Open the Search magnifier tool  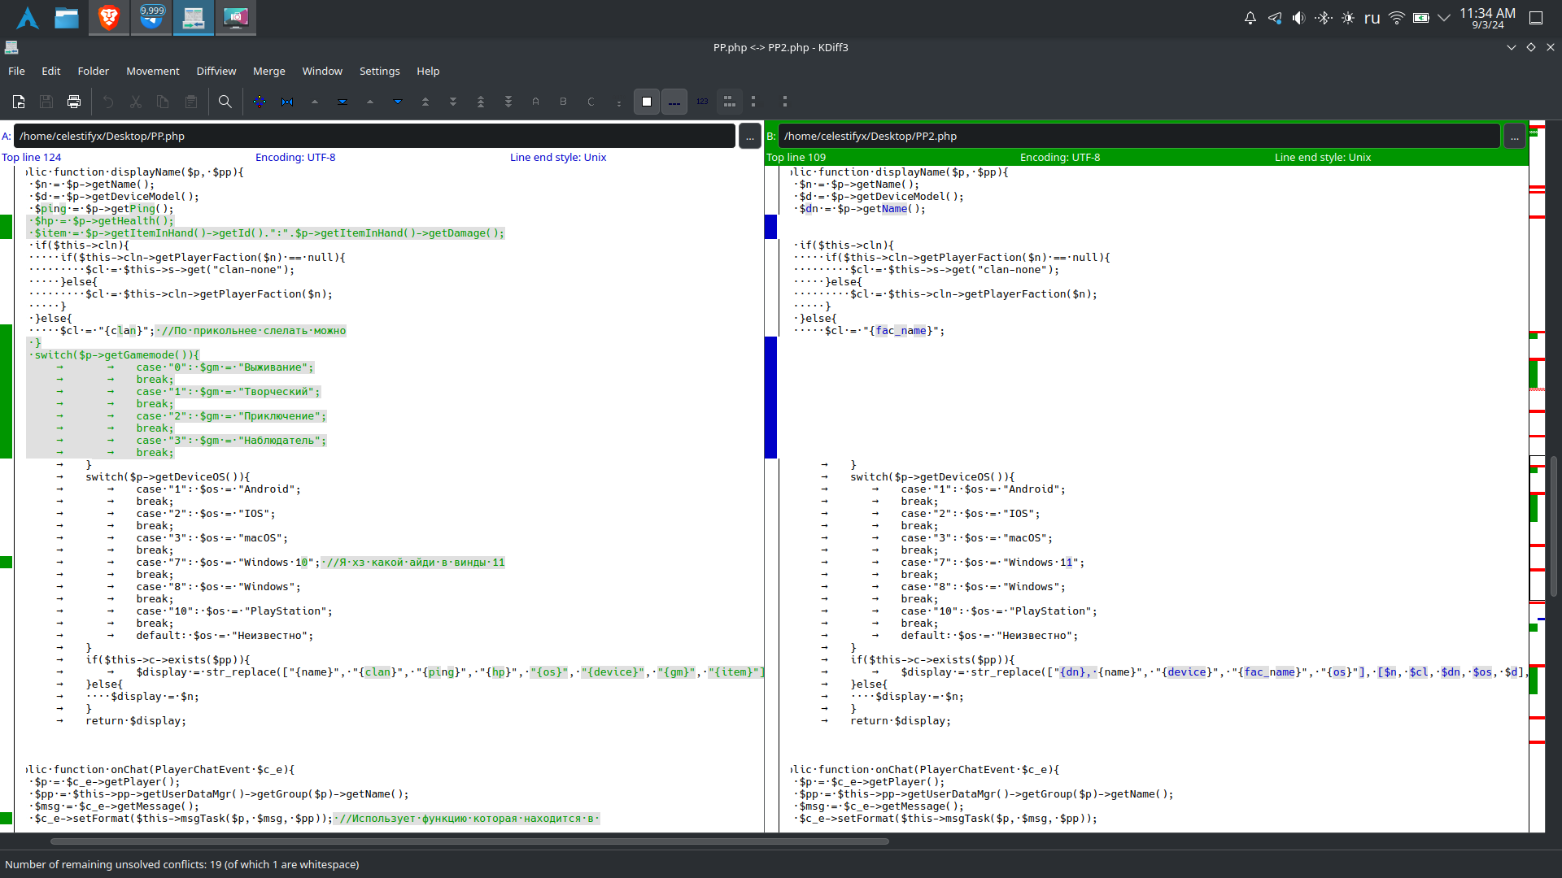(x=225, y=102)
